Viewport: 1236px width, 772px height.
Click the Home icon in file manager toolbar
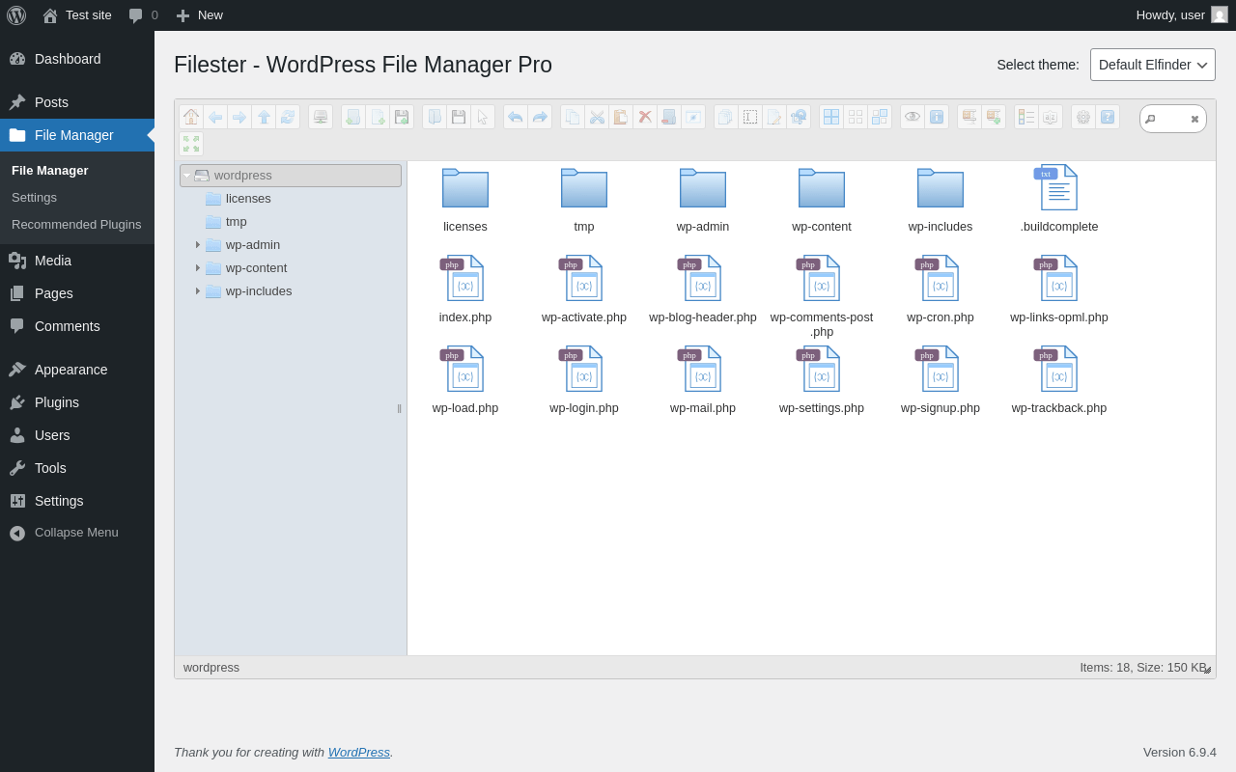point(191,117)
